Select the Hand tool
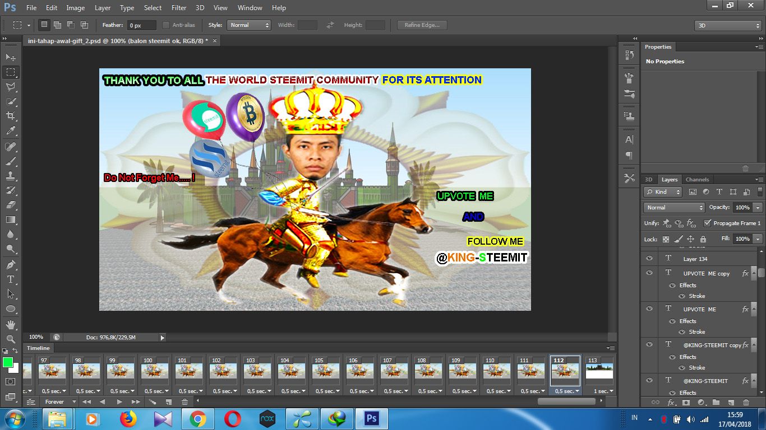Viewport: 766px width, 430px height. 11,324
